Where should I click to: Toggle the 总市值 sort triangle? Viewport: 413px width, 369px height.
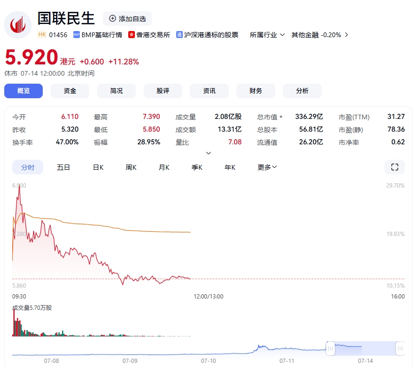coord(281,117)
